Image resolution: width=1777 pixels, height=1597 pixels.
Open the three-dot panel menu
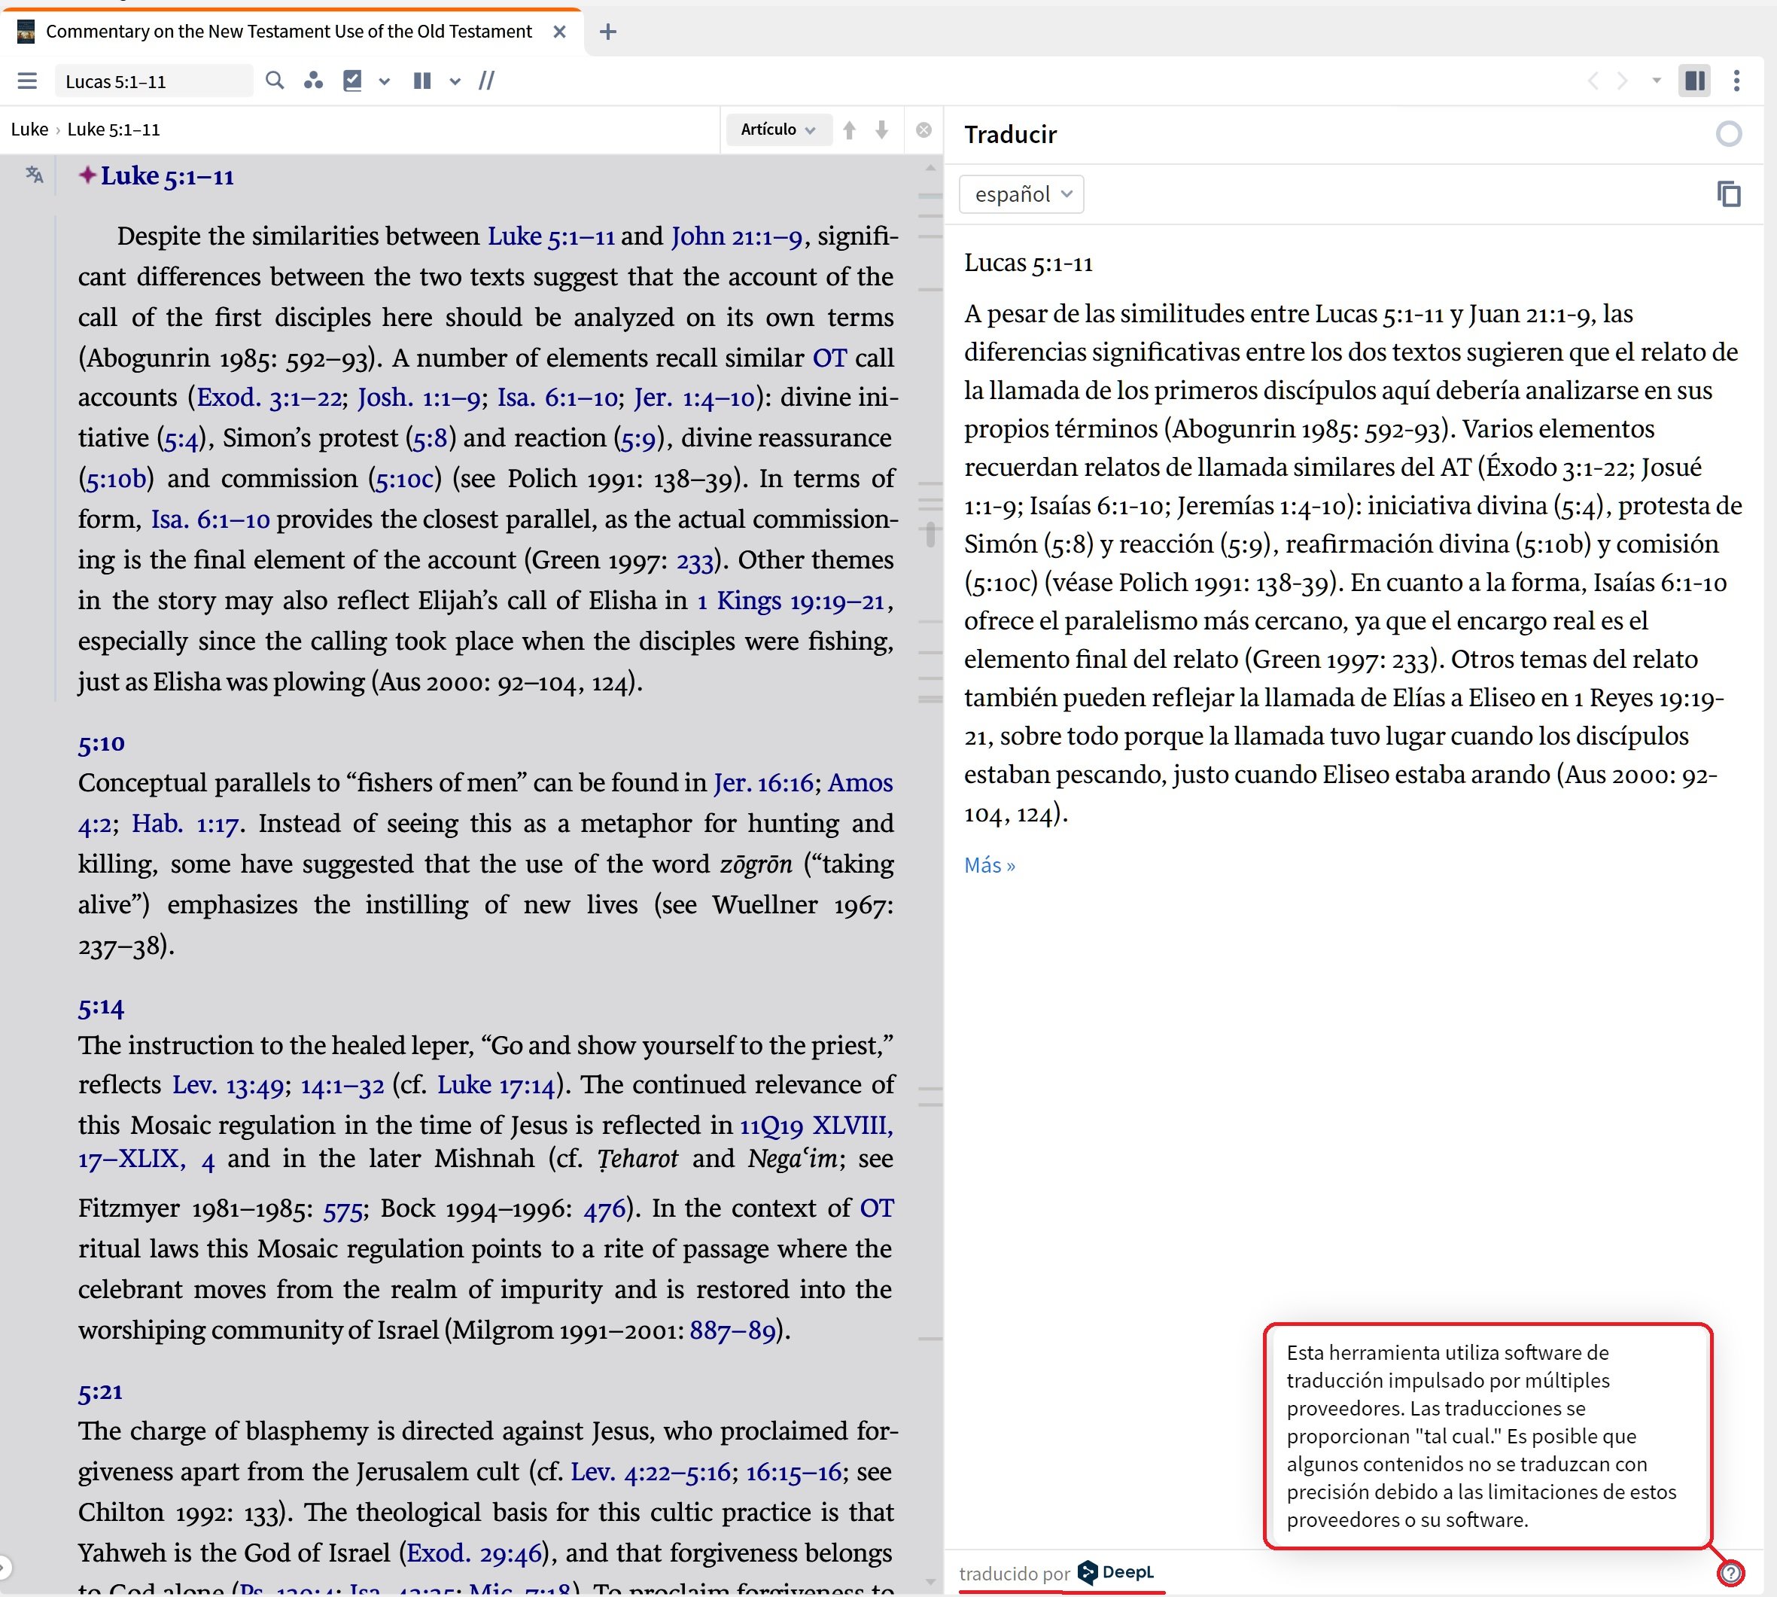pos(1736,81)
